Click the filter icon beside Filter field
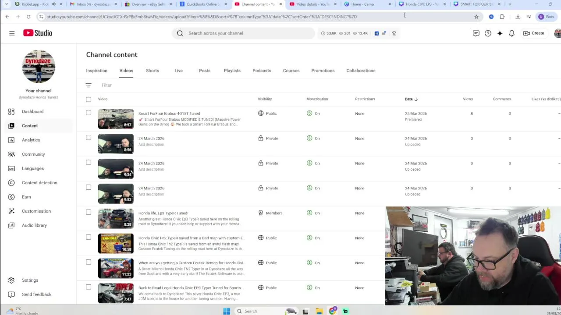Screen dimensions: 561x315 point(89,85)
